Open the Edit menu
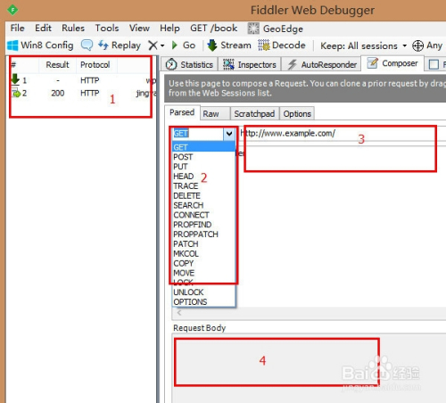 [x=43, y=29]
